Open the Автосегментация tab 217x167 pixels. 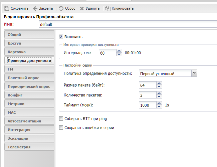[29, 121]
